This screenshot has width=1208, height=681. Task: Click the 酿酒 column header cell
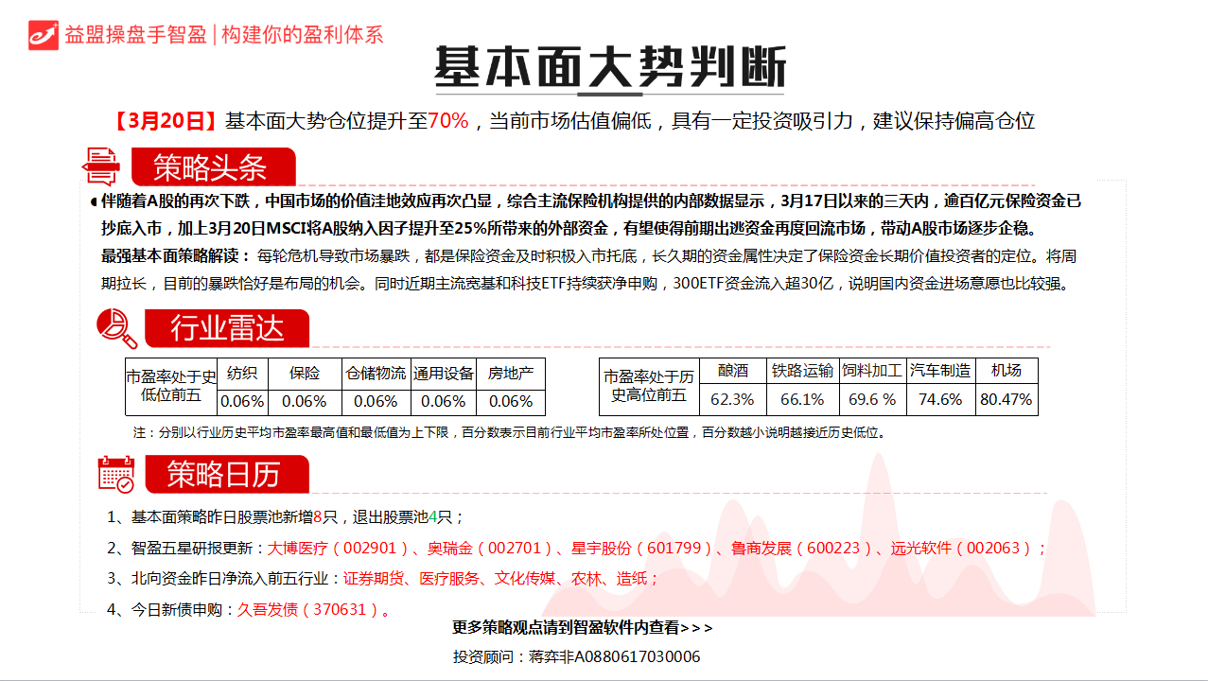coord(732,371)
